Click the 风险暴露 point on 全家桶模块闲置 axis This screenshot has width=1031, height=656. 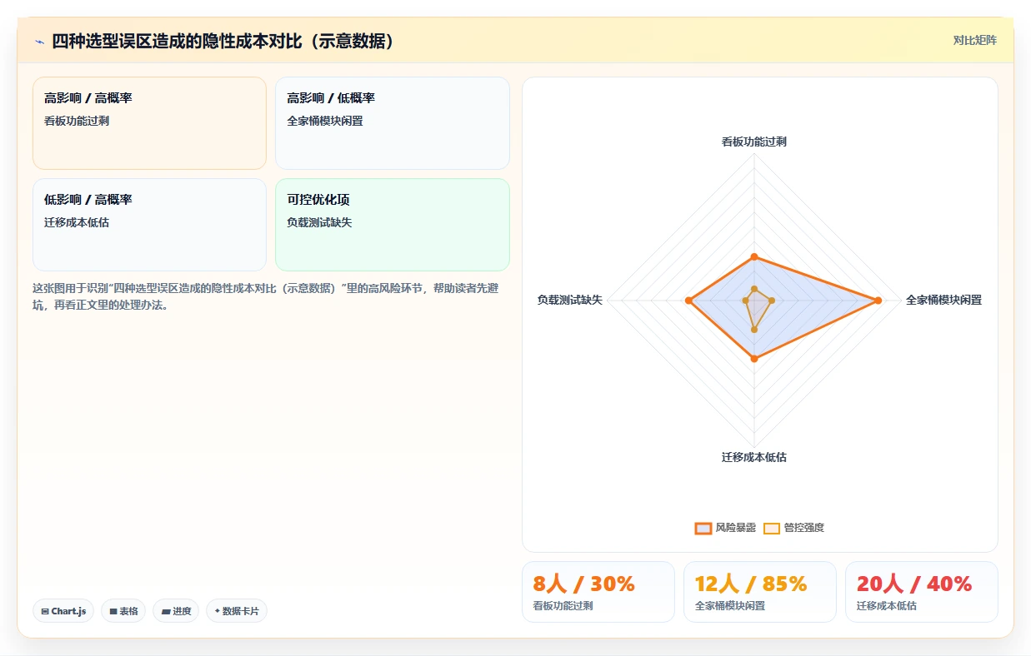878,301
